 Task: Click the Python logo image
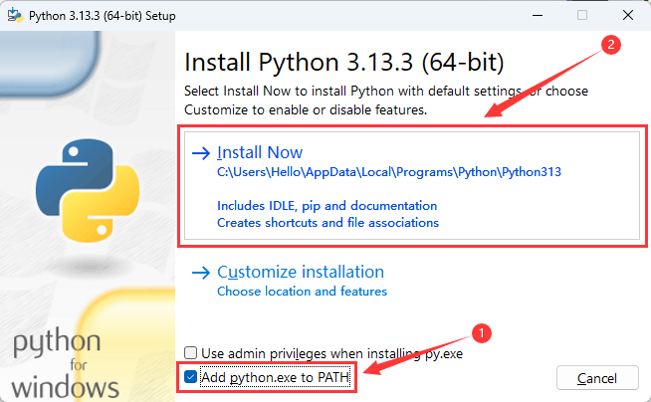88,190
